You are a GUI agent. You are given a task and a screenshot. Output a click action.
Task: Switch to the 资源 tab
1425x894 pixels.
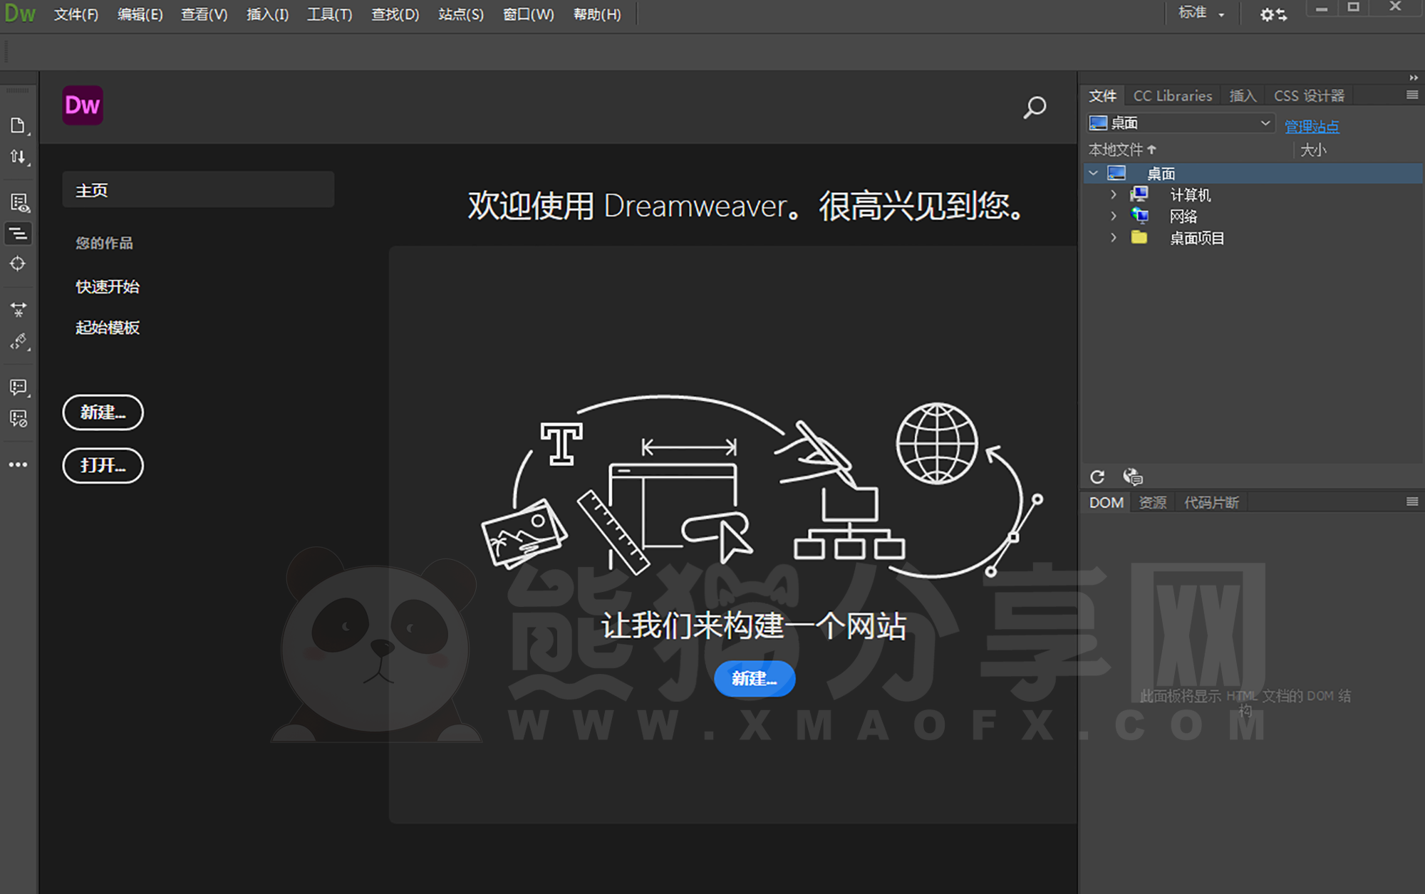click(1152, 502)
